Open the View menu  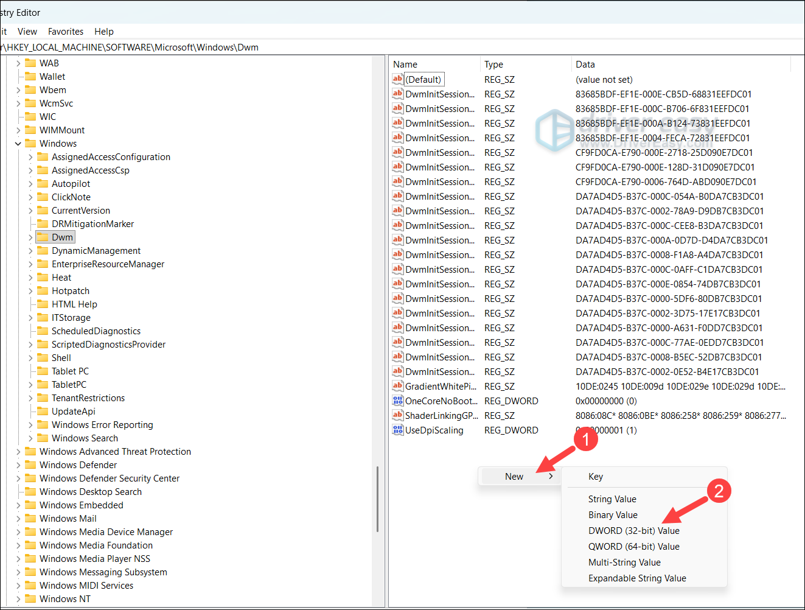pyautogui.click(x=27, y=32)
